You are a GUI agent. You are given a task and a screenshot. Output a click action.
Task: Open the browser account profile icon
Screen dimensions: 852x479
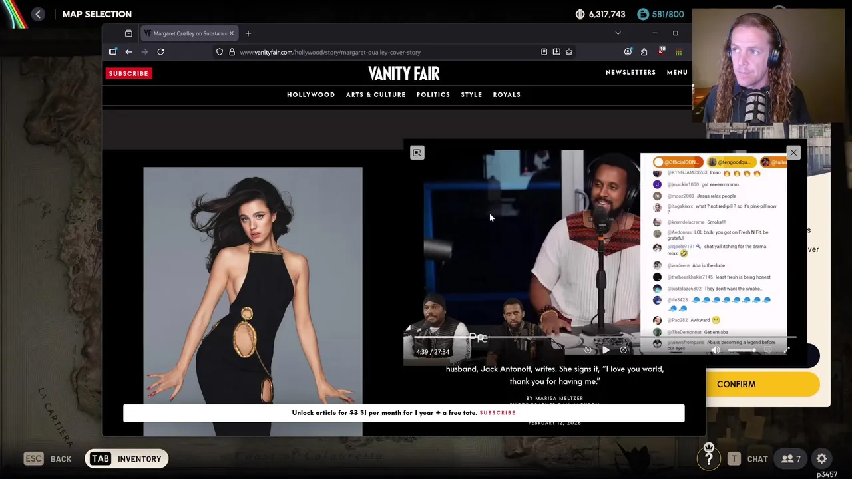(x=628, y=52)
